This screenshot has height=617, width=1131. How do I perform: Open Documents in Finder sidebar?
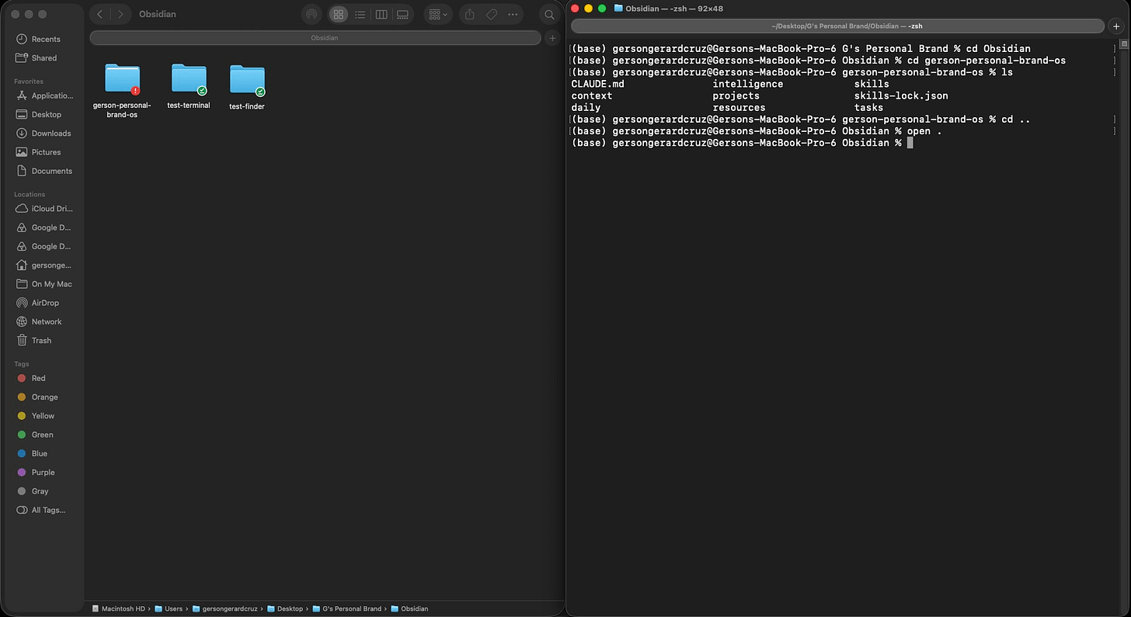[44, 171]
